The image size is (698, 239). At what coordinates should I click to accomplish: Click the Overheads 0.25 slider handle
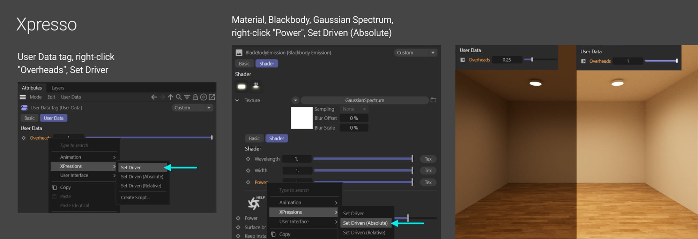[532, 60]
